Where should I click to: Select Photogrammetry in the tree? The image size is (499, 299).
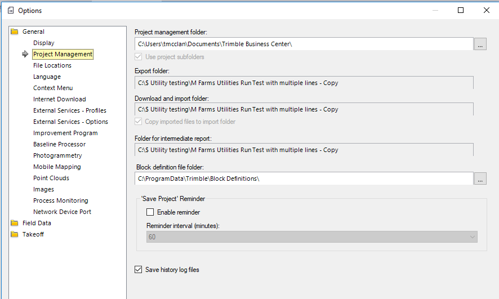57,155
